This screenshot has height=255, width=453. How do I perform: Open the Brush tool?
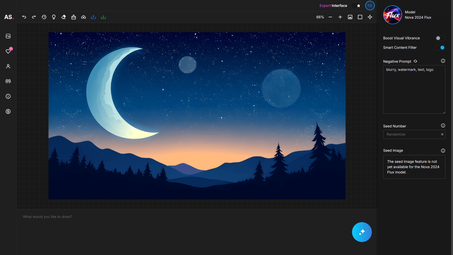coord(73,17)
